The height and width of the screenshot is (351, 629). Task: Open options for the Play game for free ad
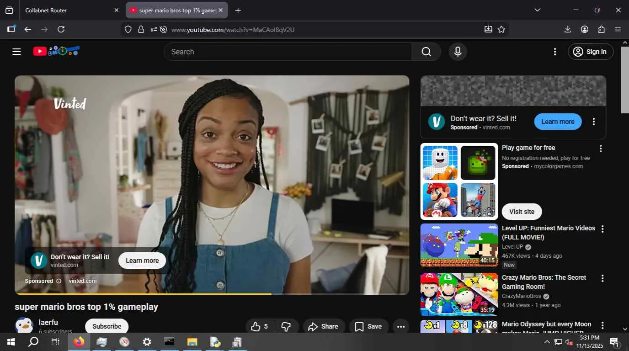[601, 149]
